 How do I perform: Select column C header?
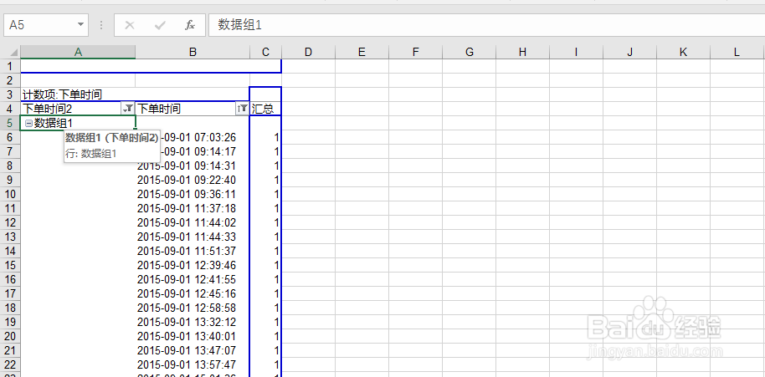click(x=265, y=52)
